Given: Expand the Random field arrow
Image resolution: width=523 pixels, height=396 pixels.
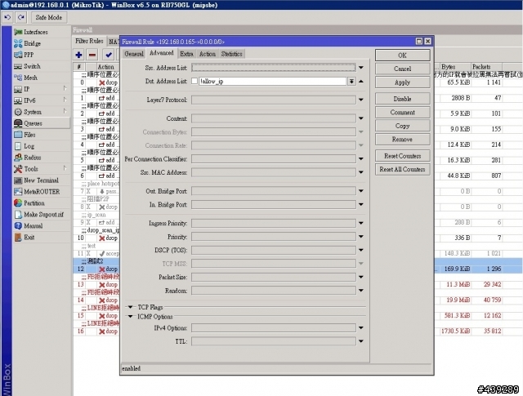Looking at the screenshot, I should [361, 291].
